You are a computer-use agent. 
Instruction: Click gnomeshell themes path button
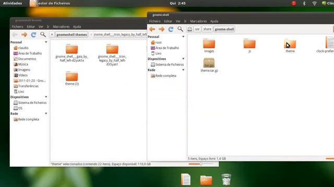(x=71, y=35)
